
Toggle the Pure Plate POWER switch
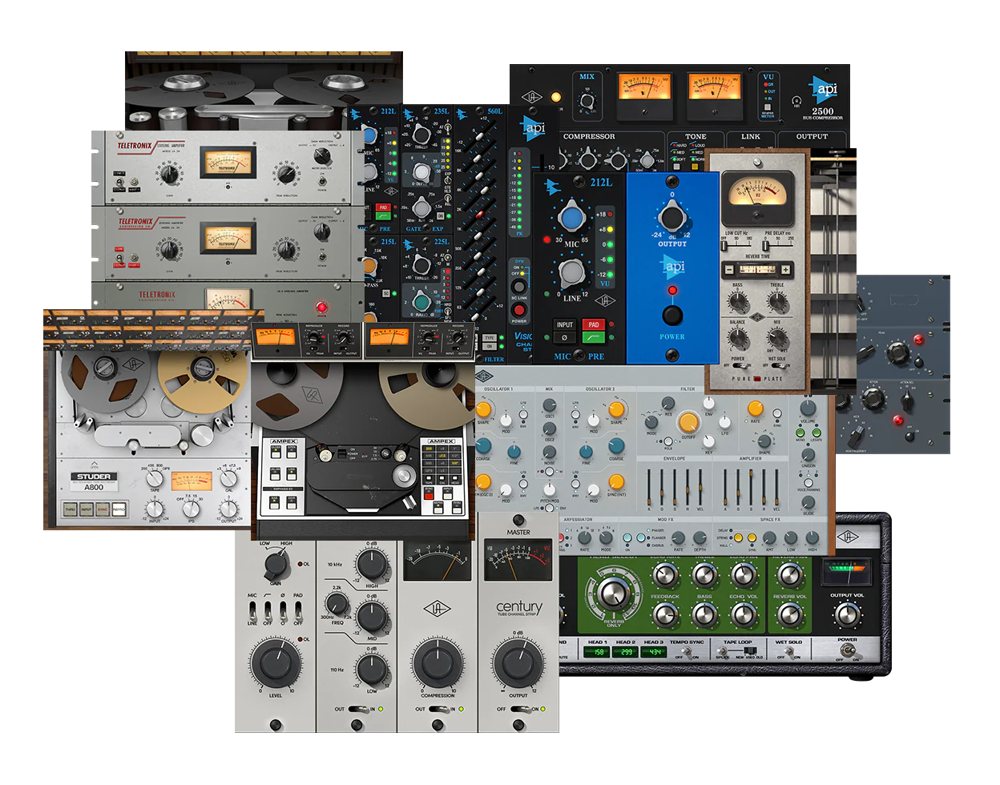tap(738, 365)
